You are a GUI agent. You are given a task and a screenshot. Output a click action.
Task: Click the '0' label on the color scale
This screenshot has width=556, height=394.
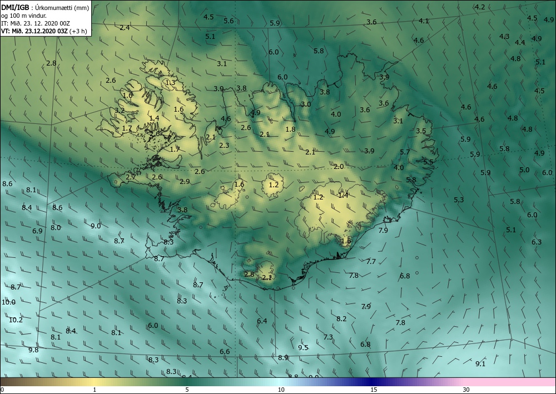[x=2, y=390]
